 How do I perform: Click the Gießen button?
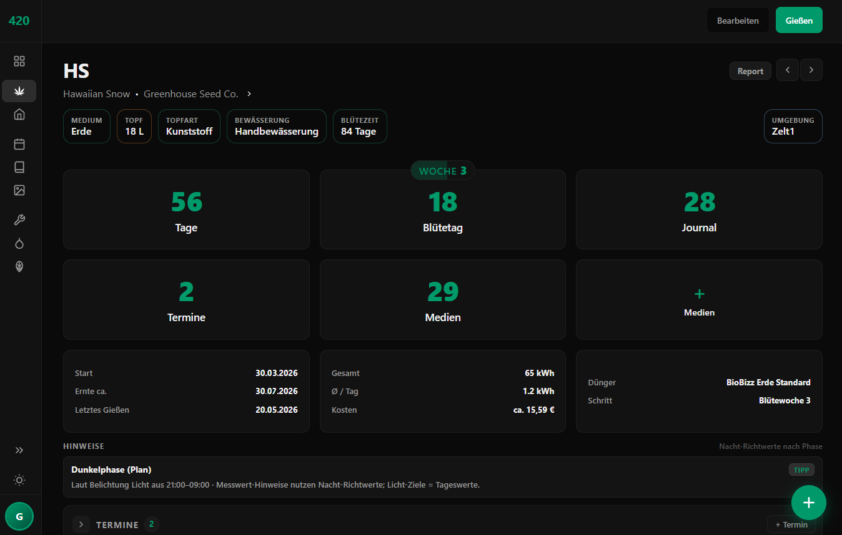tap(799, 21)
